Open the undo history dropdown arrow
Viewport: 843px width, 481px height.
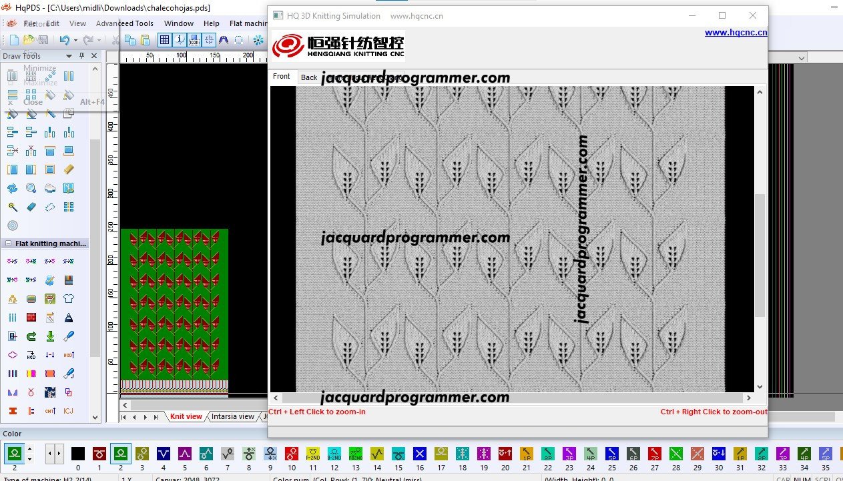click(x=75, y=41)
